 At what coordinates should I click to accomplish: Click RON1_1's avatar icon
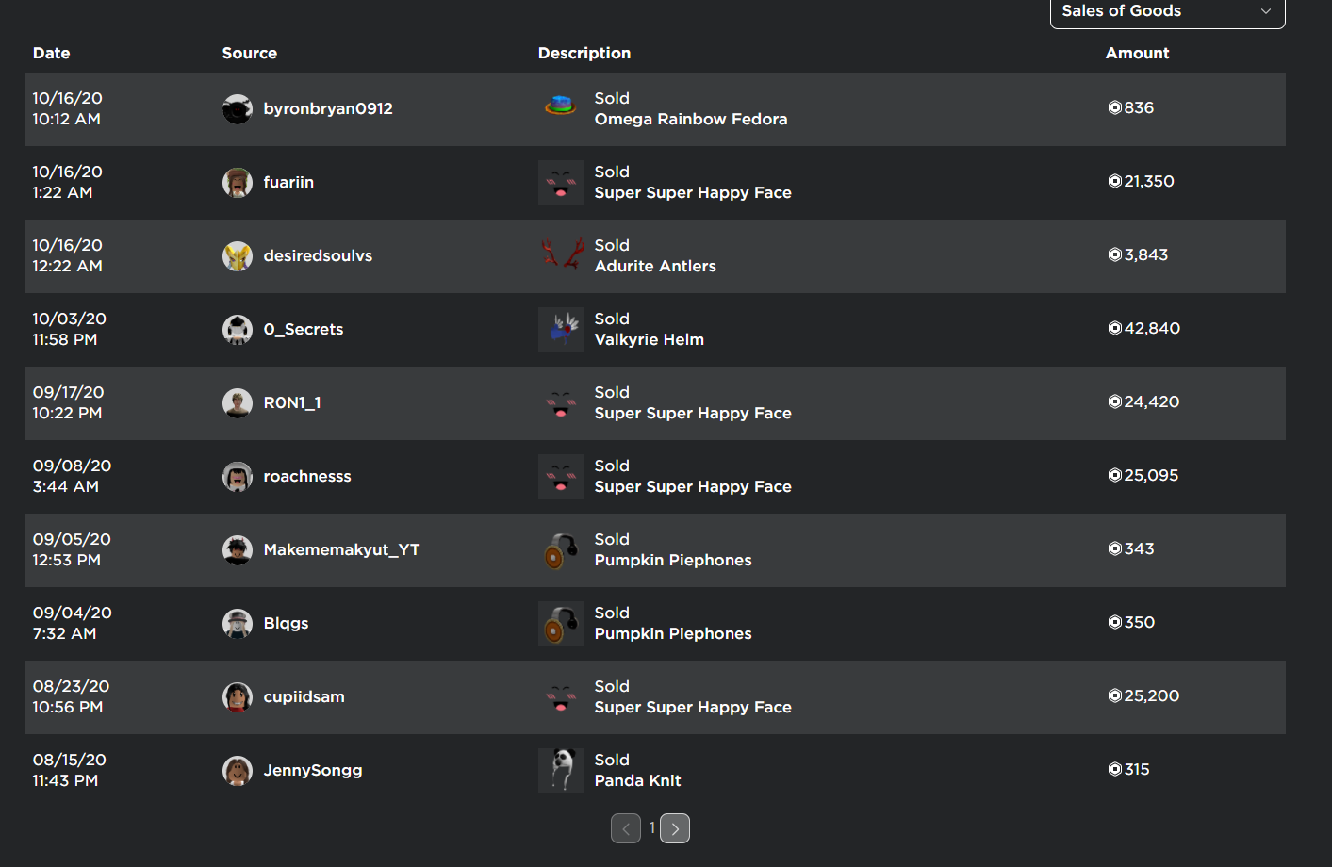click(238, 403)
